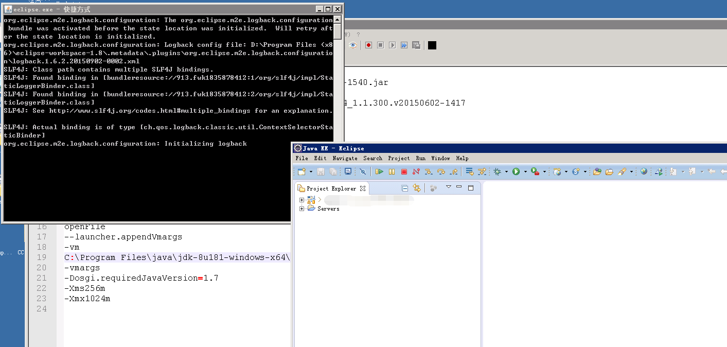727x347 pixels.
Task: Open the Project Explorer view menu triangle
Action: click(448, 187)
